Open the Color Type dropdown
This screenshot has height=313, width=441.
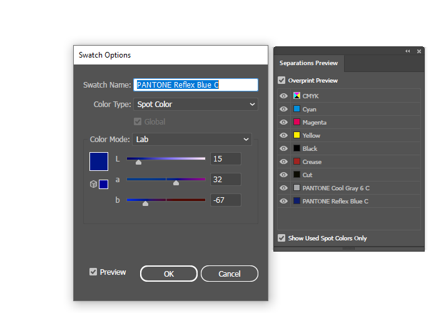(x=196, y=105)
